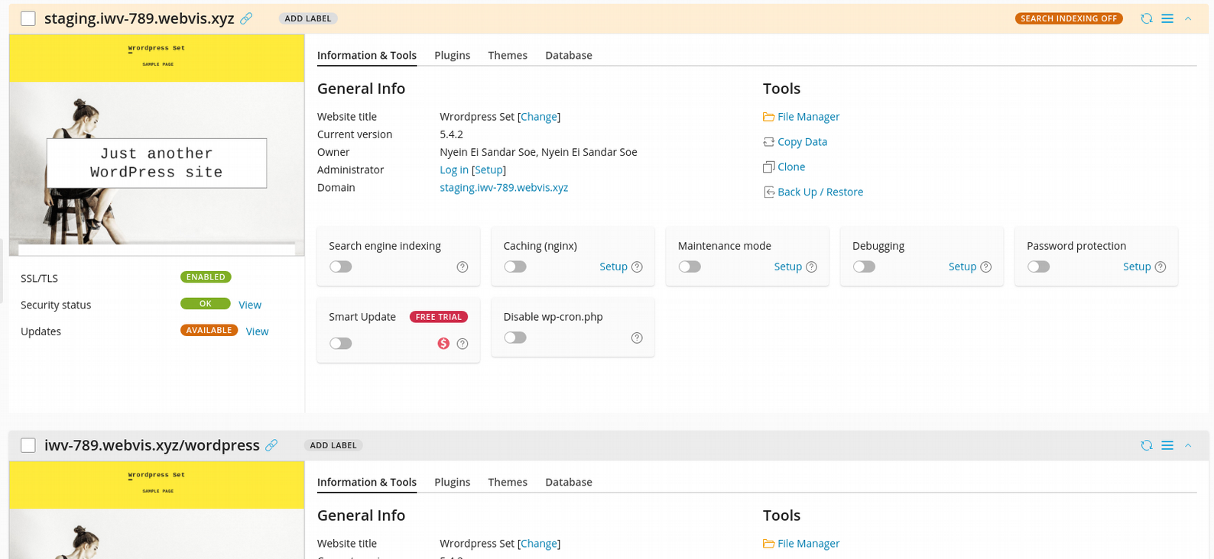Switch to Plugins tab of staging site
Screen dimensions: 1214x559
(452, 55)
